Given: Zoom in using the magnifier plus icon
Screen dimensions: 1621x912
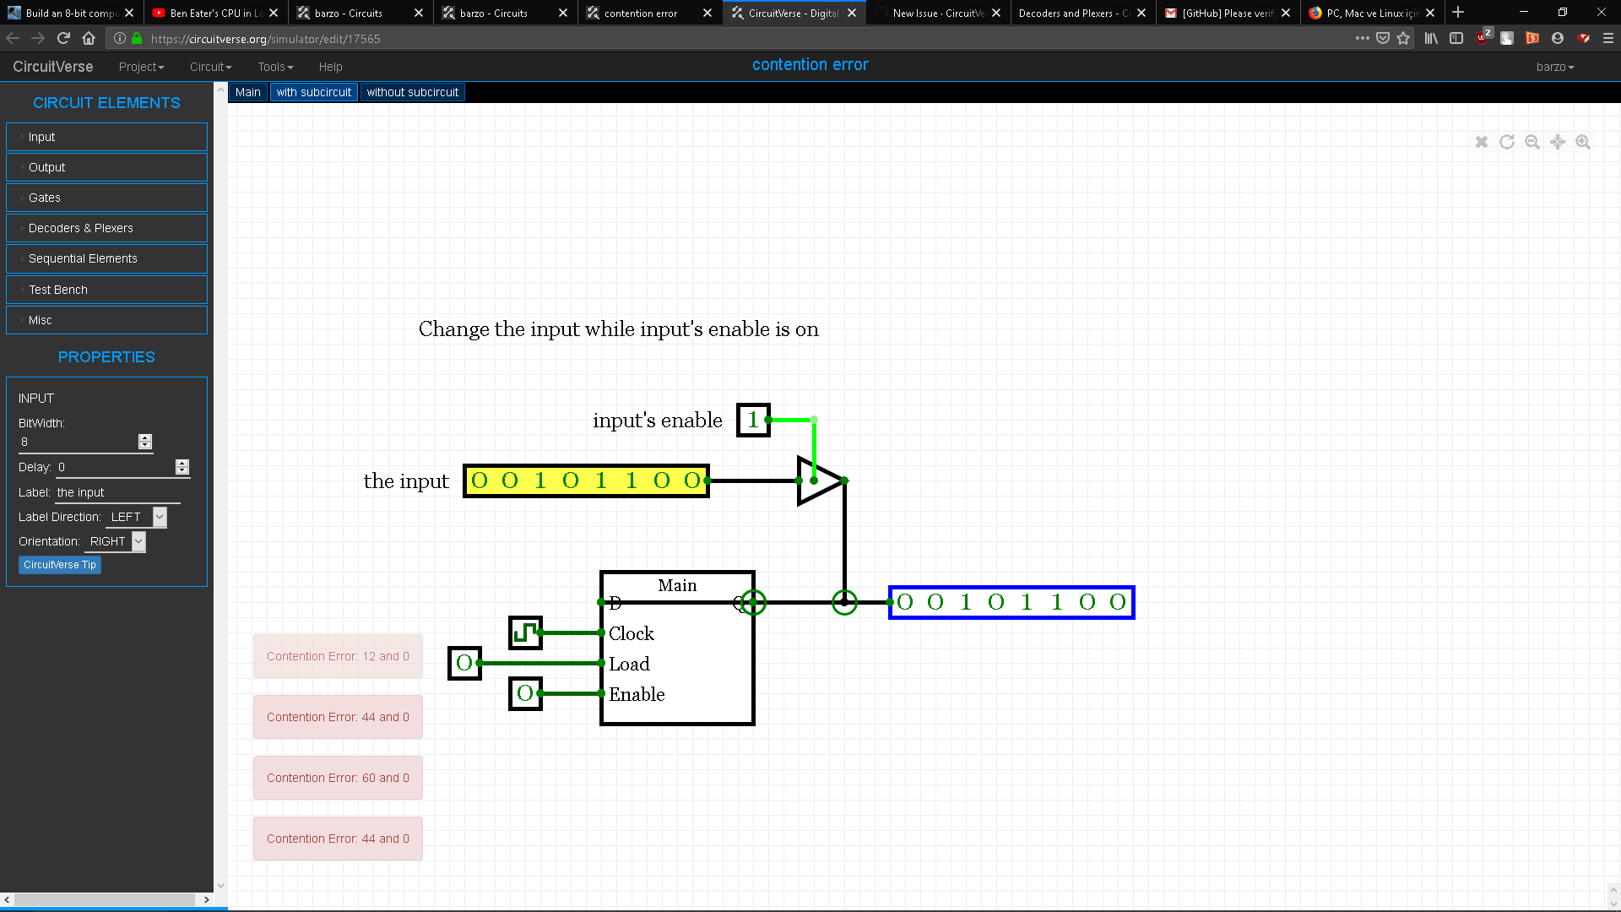Looking at the screenshot, I should [1584, 142].
